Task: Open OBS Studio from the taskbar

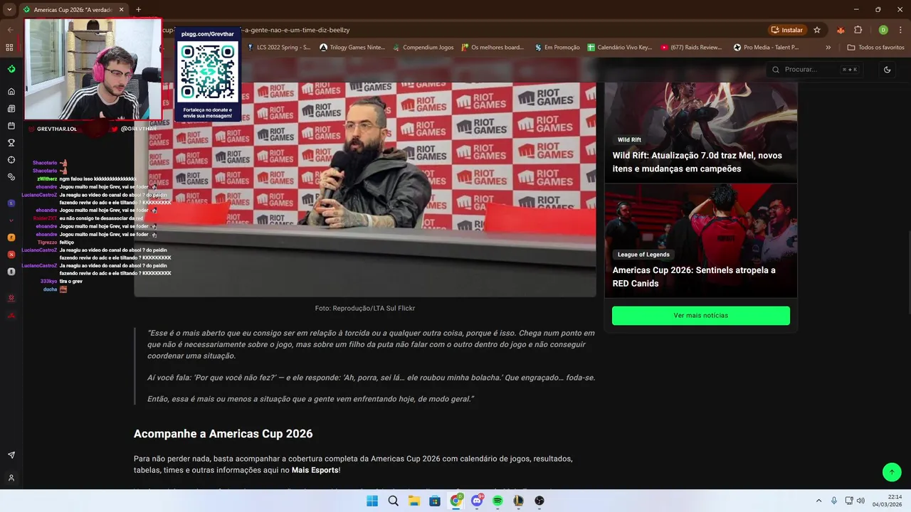Action: 539,501
